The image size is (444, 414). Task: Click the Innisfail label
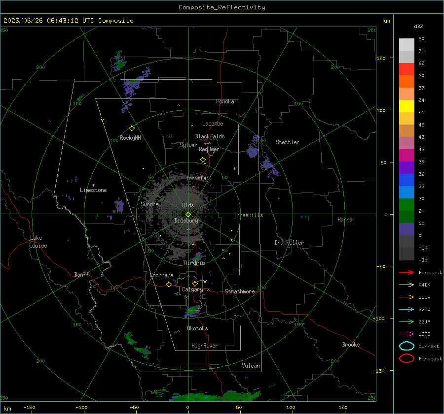click(199, 178)
